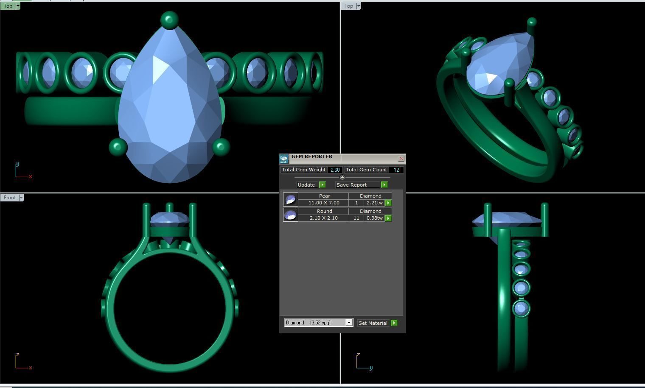Click the Total Gem Weight label
This screenshot has width=645, height=388.
pyautogui.click(x=304, y=170)
